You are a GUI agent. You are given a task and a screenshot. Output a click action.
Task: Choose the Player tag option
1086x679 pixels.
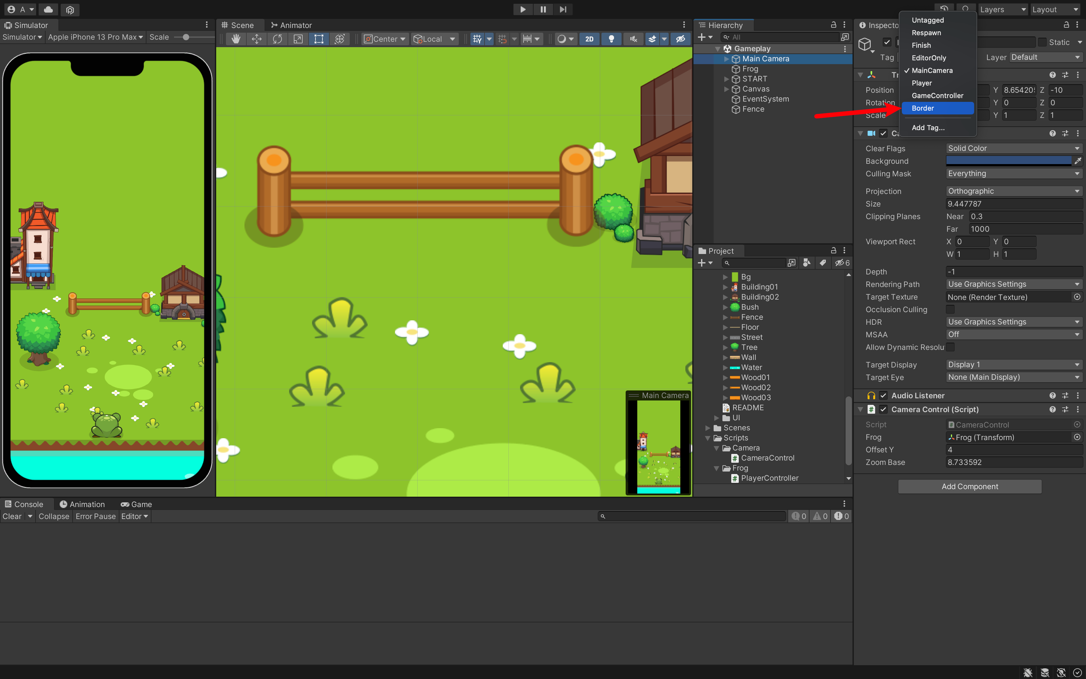tap(938, 83)
